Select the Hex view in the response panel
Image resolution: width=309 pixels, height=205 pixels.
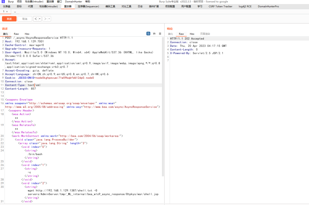click(192, 34)
